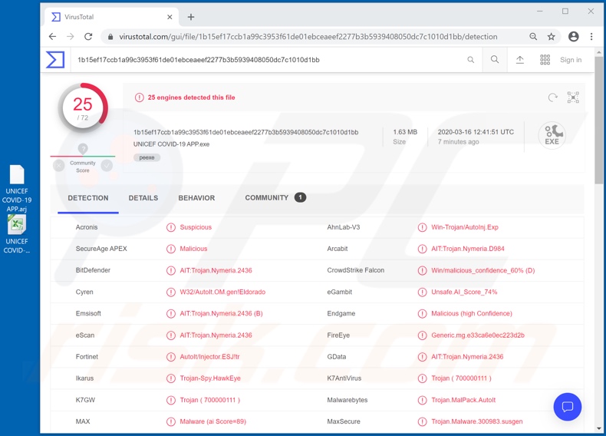Vote positive on Community Score (check icon)
This screenshot has height=436, width=606.
tap(107, 166)
